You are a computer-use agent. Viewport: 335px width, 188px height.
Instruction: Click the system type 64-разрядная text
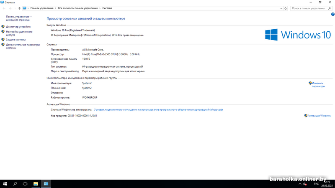(x=113, y=66)
